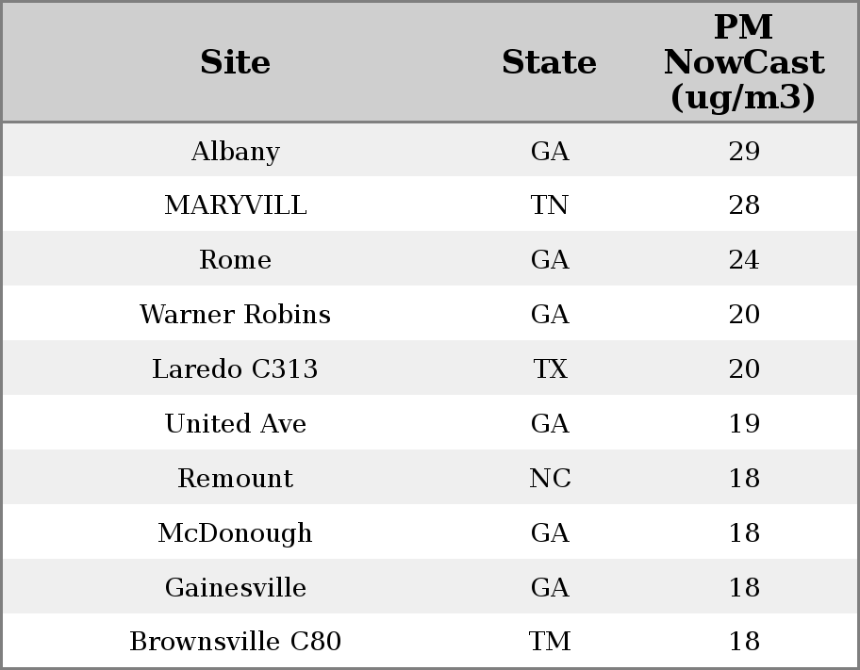This screenshot has height=670, width=860.
Task: Select the Gainesville site name
Action: (x=236, y=587)
